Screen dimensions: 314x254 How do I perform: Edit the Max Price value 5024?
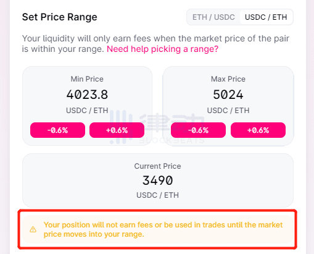228,95
